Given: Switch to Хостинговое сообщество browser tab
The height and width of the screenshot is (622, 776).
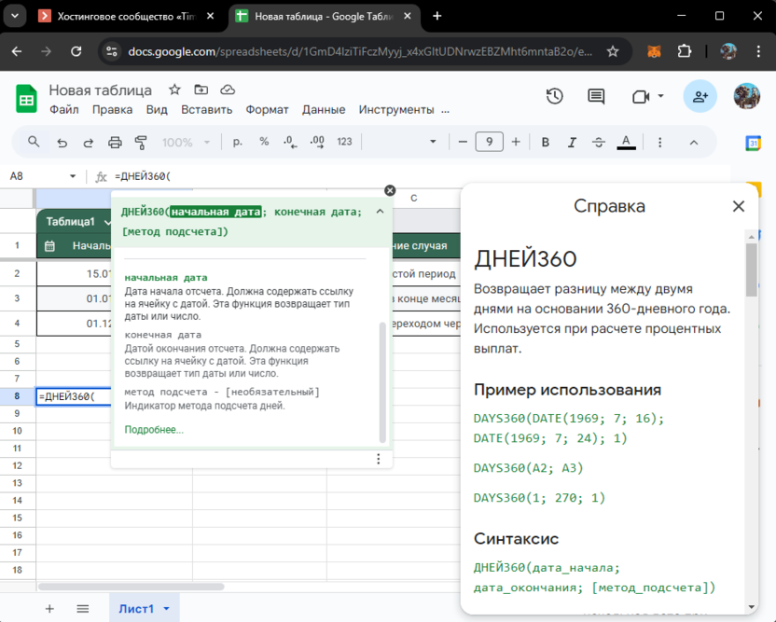Looking at the screenshot, I should (127, 17).
